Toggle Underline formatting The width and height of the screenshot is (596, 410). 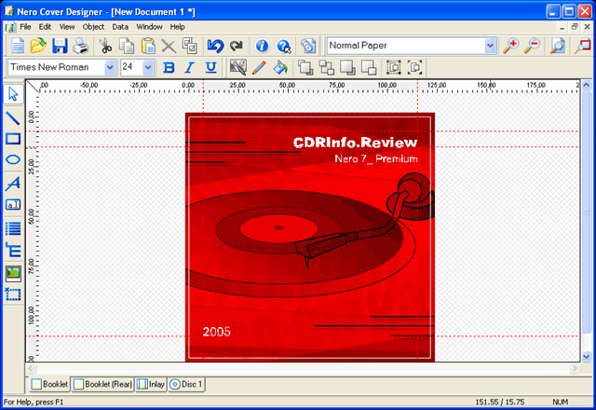210,68
